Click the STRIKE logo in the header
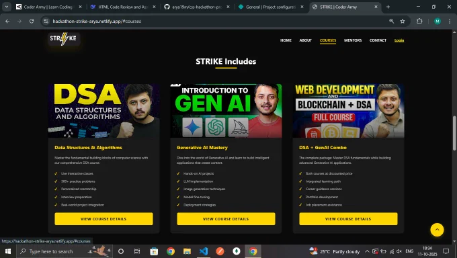 tap(63, 39)
